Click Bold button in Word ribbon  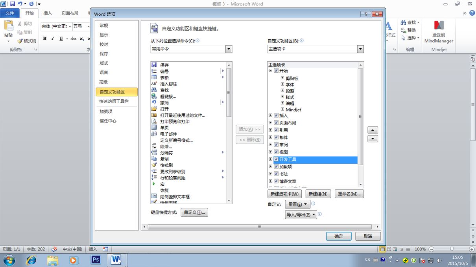(x=45, y=38)
